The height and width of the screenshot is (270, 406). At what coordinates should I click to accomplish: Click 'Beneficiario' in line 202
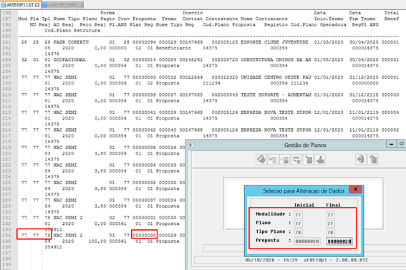tap(173, 48)
